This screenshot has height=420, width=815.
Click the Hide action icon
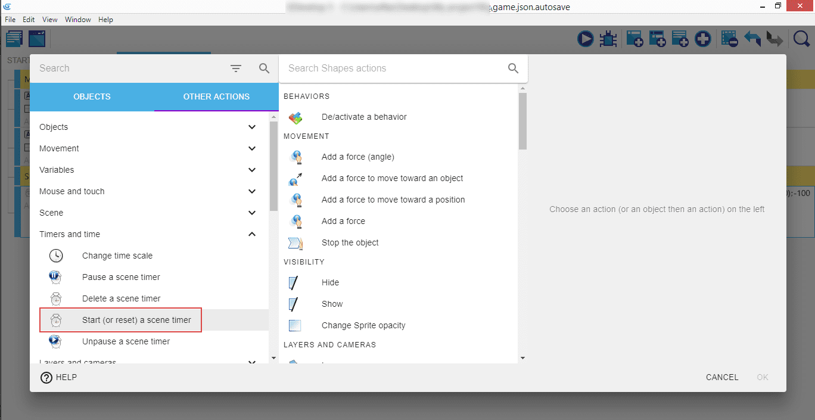[294, 282]
